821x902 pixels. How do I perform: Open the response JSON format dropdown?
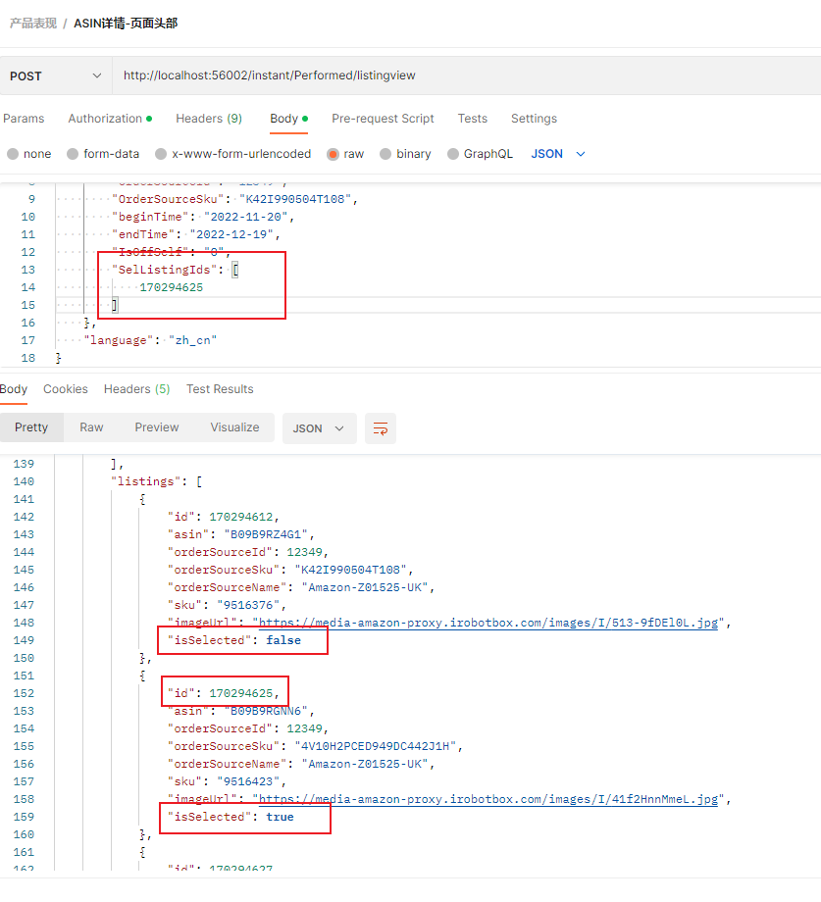pos(319,428)
